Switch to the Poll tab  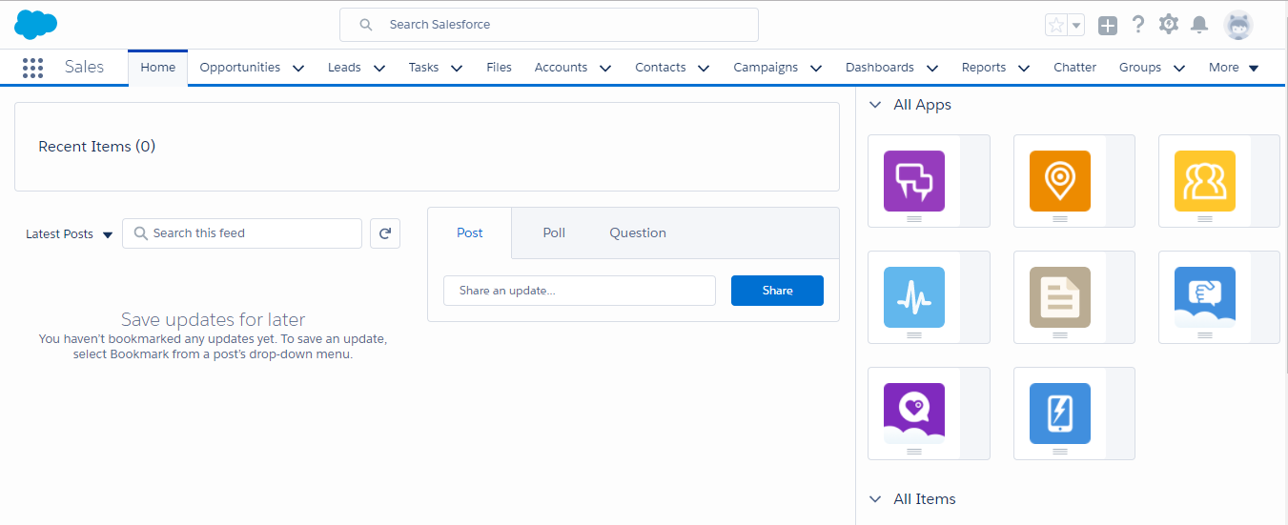(554, 232)
